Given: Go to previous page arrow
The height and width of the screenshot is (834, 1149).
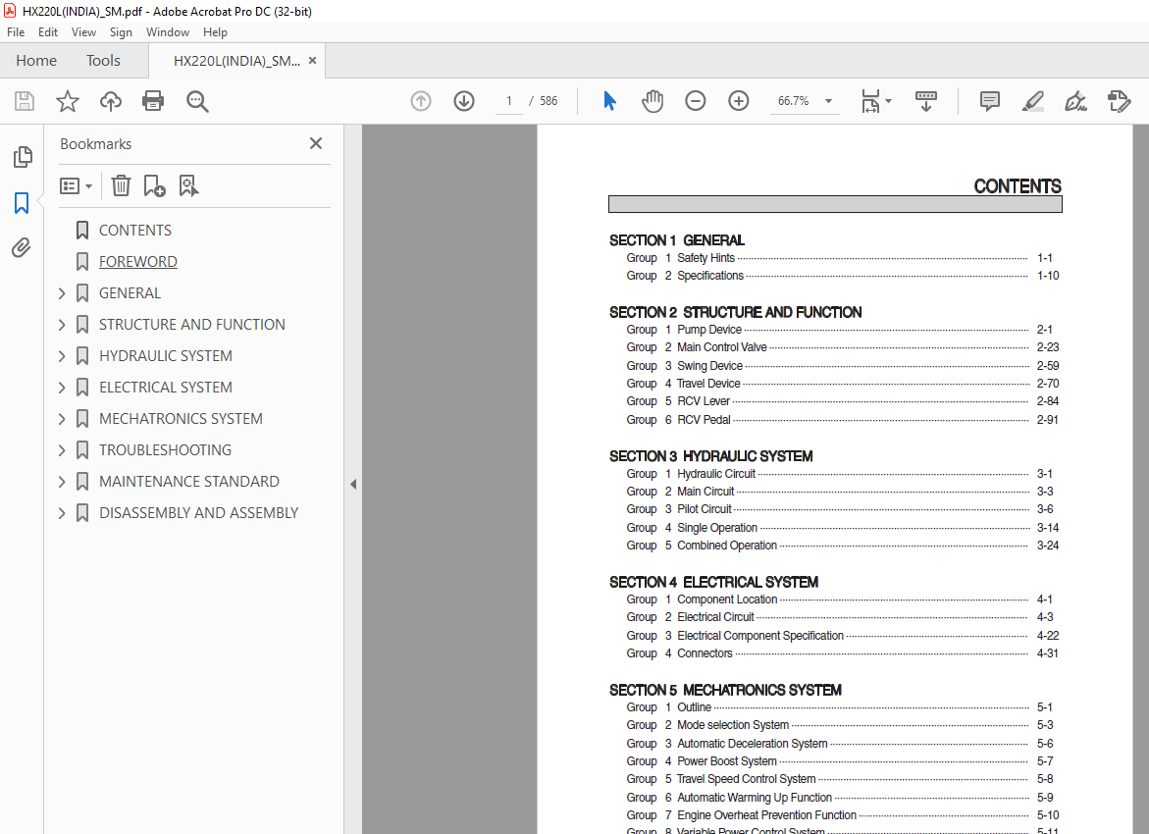Looking at the screenshot, I should click(x=421, y=101).
